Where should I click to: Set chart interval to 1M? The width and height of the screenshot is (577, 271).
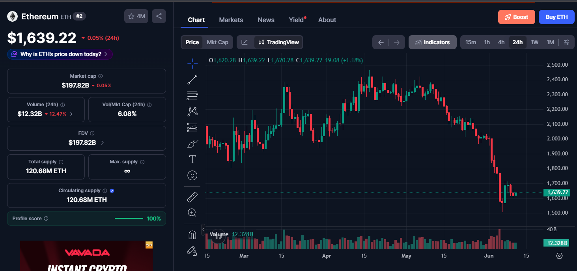pos(550,42)
